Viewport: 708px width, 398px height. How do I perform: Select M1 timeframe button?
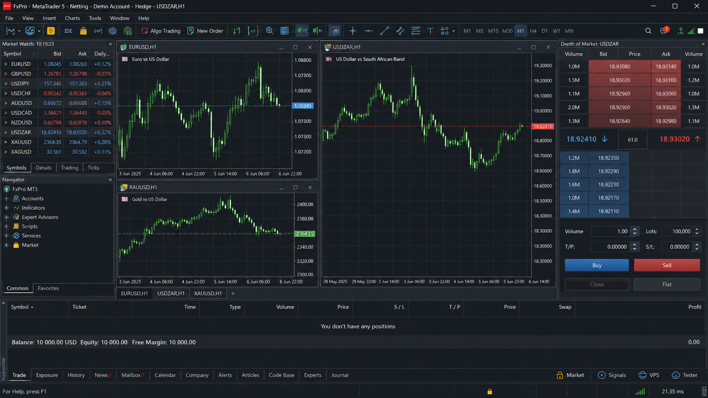click(x=467, y=31)
